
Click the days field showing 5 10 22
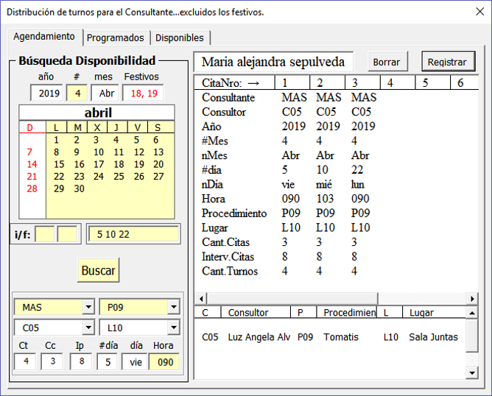pyautogui.click(x=133, y=234)
